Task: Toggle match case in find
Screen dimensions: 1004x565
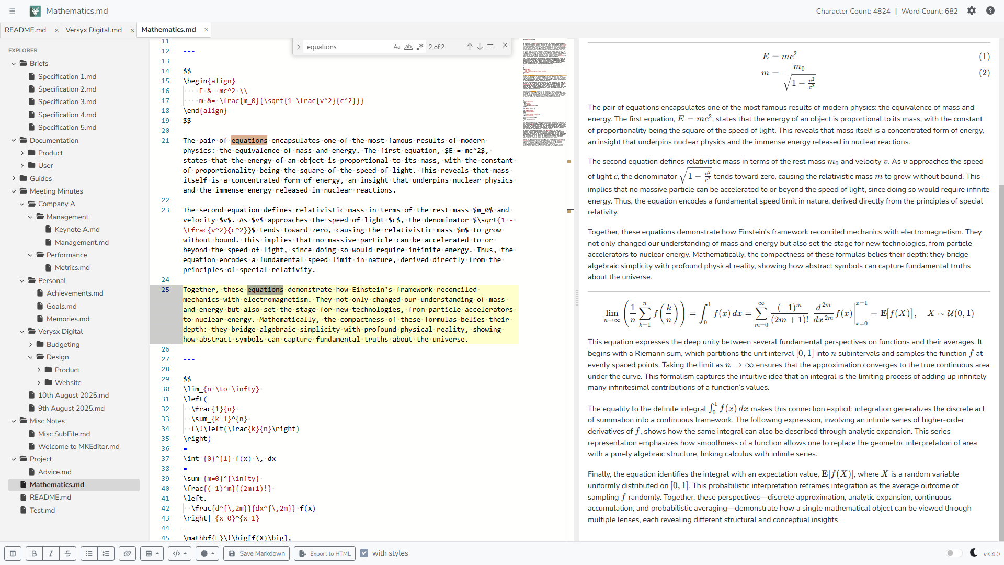Action: 397,47
